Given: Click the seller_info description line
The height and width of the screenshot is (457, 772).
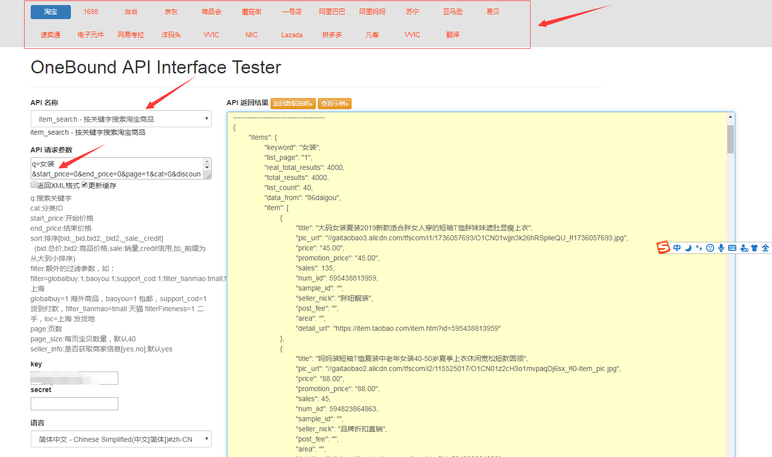Looking at the screenshot, I should 102,349.
